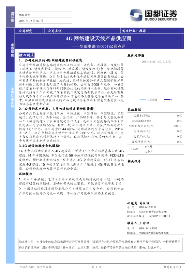Viewport: 194px width, 274px height.
Task: Open email link xiaoshijun@guodu.com
Action: pos(153,212)
